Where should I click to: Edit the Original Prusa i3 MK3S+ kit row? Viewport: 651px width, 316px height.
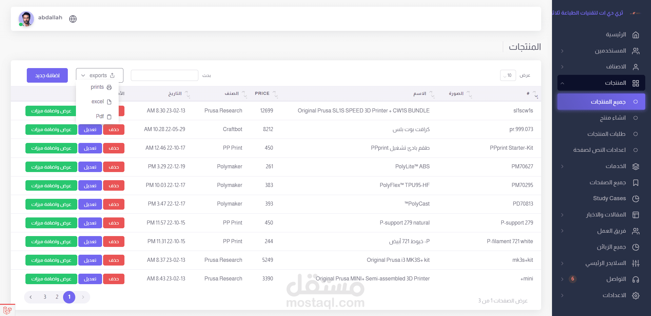pyautogui.click(x=90, y=260)
